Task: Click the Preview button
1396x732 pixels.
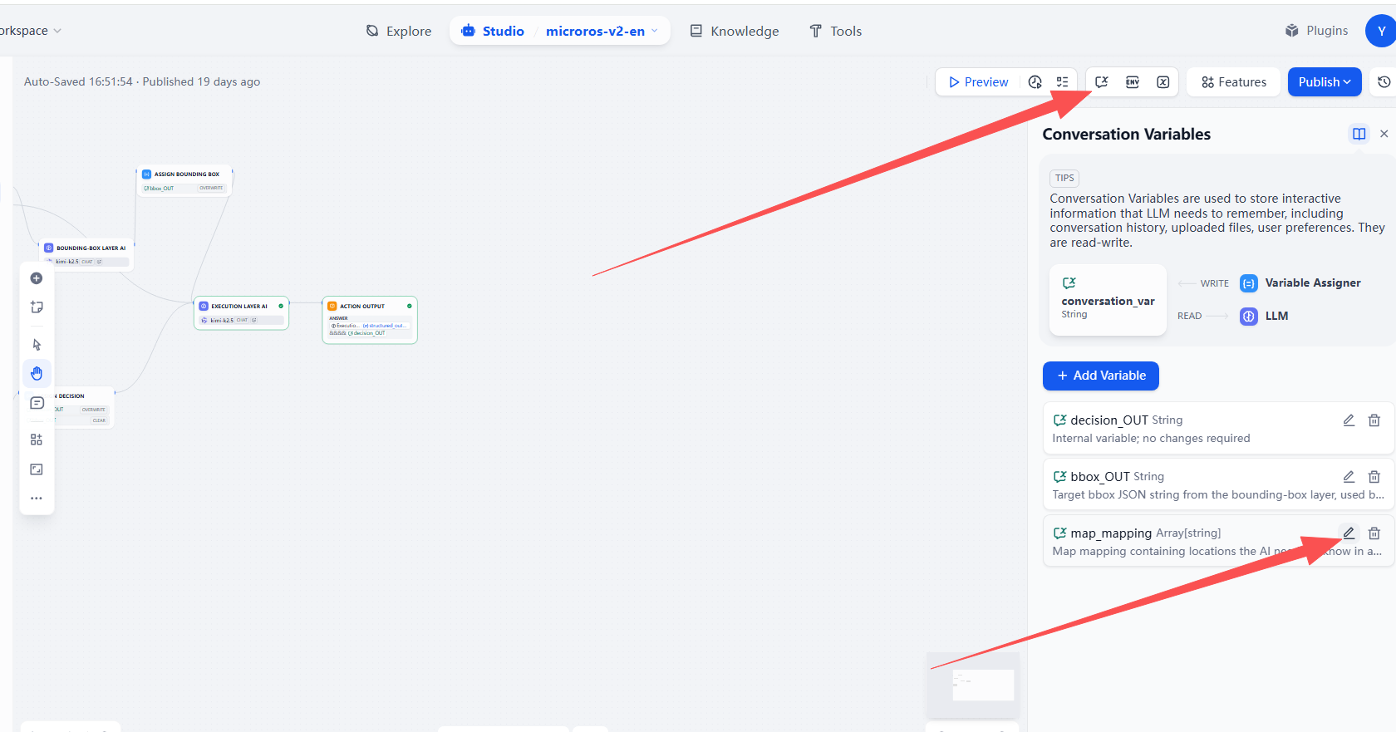Action: click(978, 82)
